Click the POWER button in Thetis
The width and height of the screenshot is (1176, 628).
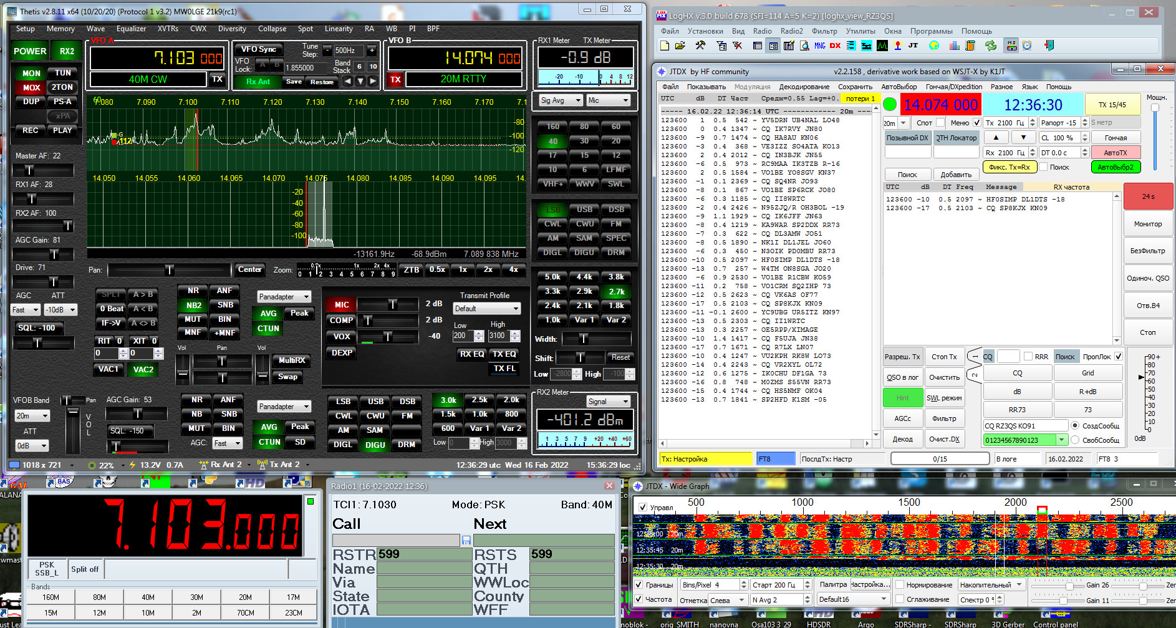(x=30, y=51)
